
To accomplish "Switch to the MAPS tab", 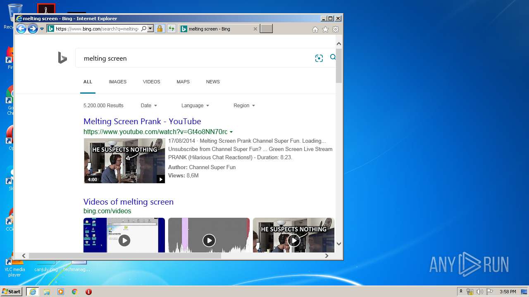I will 183,82.
